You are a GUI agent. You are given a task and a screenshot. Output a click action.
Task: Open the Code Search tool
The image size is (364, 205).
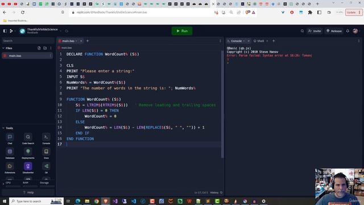pos(28,138)
